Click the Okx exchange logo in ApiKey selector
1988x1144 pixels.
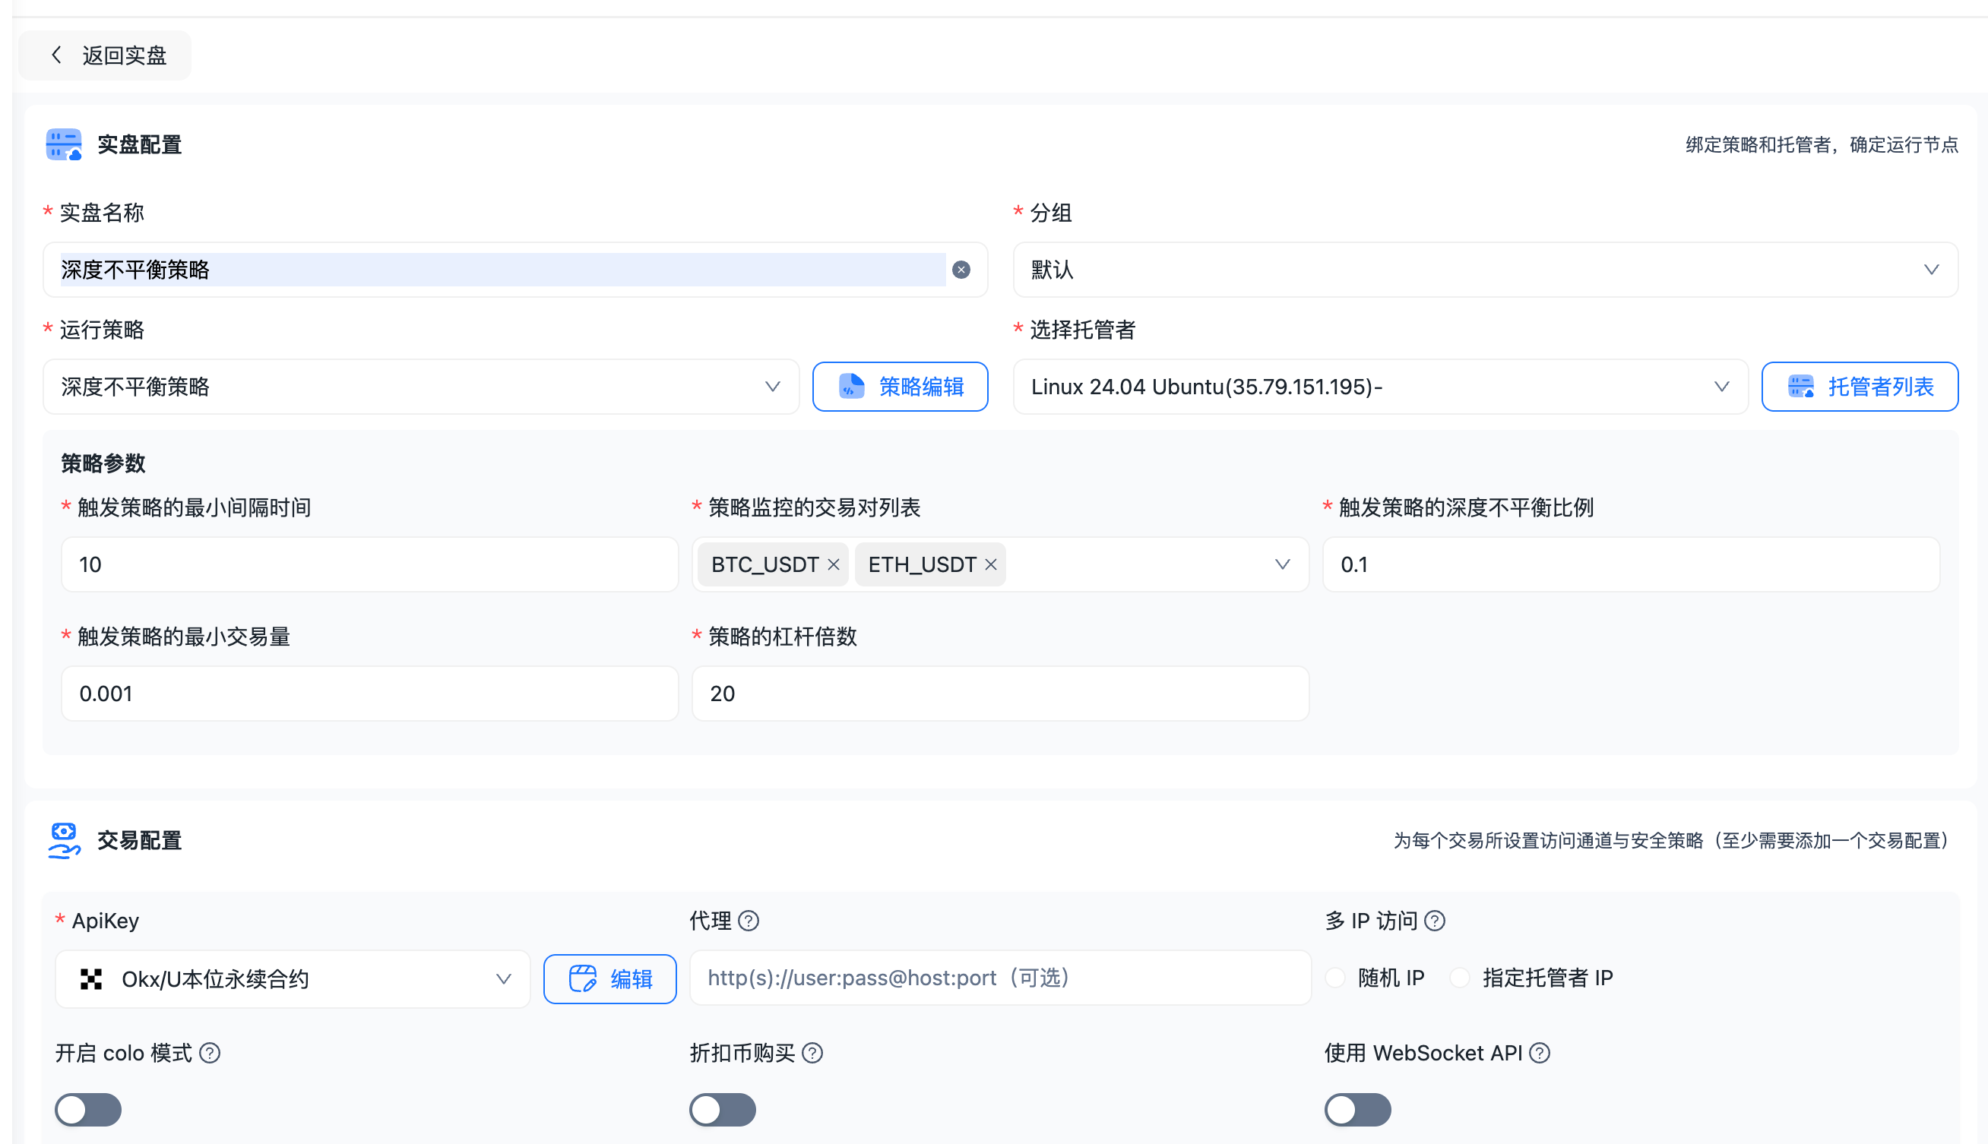[x=91, y=978]
